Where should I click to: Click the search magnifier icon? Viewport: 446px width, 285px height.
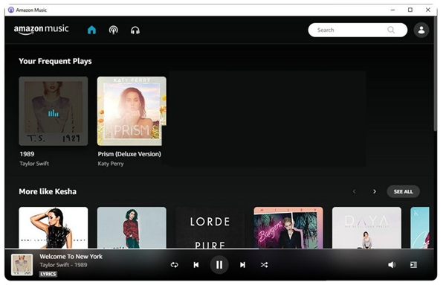(x=391, y=30)
